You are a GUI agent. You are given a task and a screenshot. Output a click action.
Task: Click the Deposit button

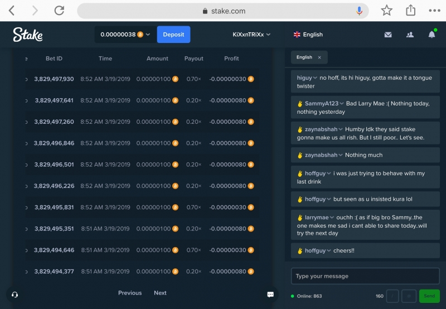(173, 35)
